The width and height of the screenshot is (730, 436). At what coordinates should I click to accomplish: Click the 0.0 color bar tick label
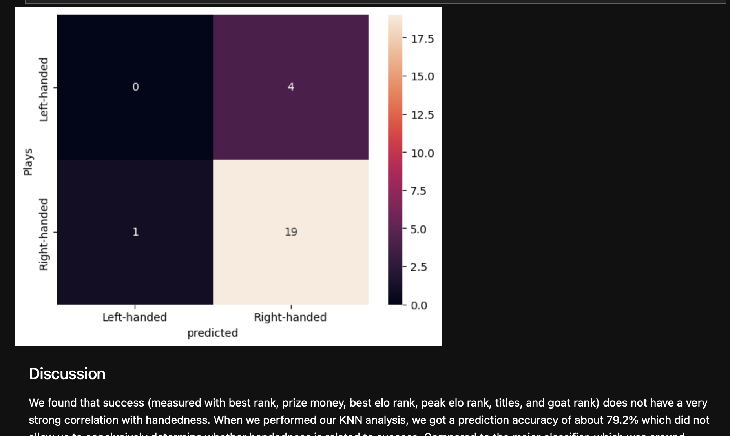[419, 305]
